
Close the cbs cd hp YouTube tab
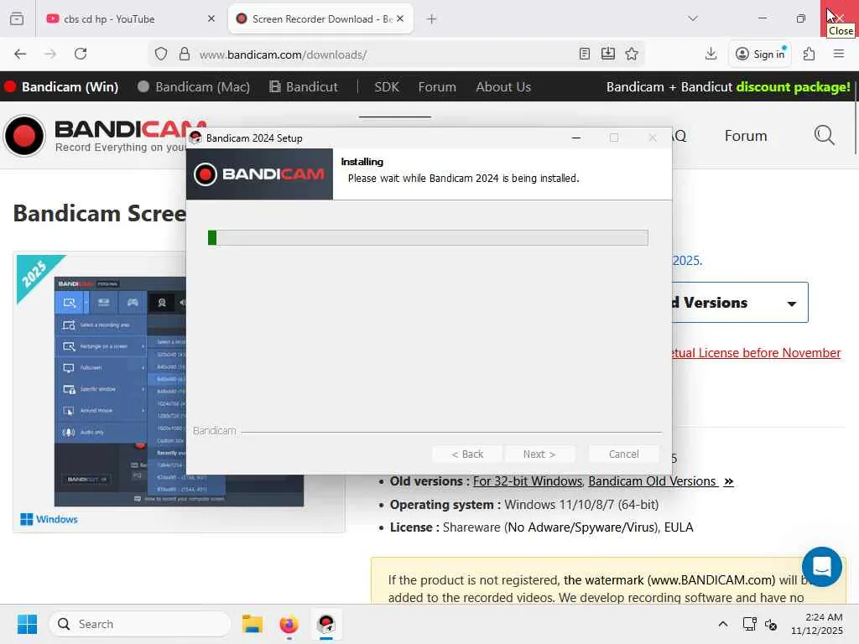coord(211,18)
